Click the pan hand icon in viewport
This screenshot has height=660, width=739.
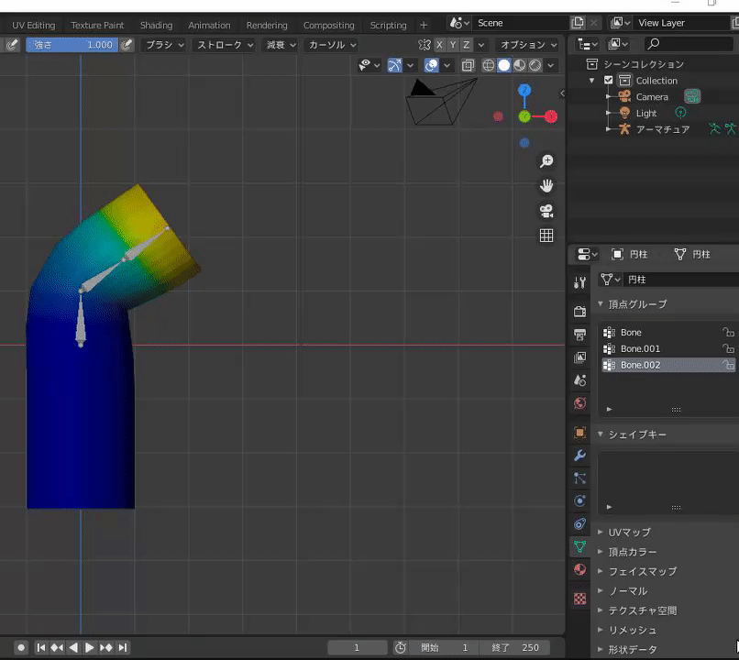[x=546, y=186]
